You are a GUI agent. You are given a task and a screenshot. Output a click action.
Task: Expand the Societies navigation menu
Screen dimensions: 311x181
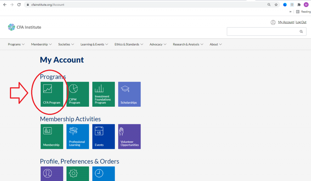click(66, 44)
